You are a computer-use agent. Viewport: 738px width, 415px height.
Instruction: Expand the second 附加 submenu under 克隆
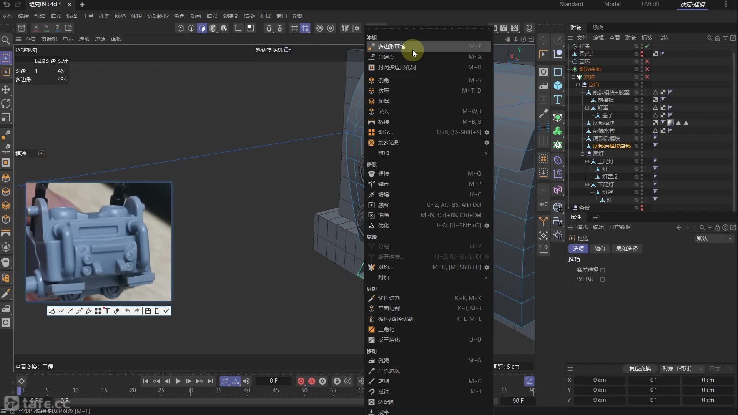(x=486, y=277)
